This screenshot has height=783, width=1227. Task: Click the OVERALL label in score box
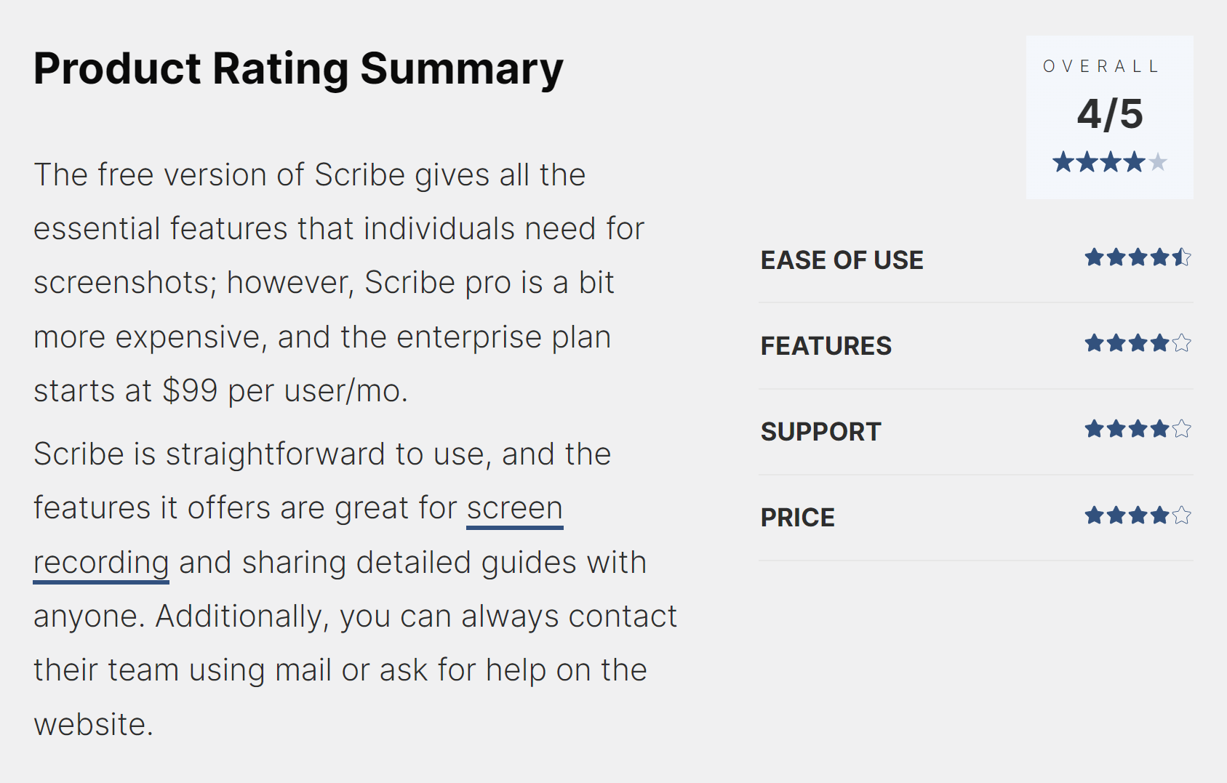pos(1101,66)
